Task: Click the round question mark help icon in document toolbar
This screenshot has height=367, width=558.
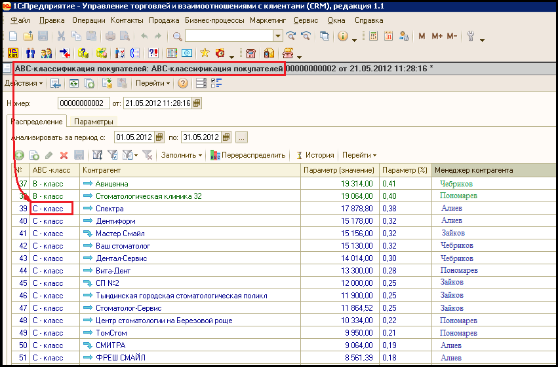Action: point(182,83)
